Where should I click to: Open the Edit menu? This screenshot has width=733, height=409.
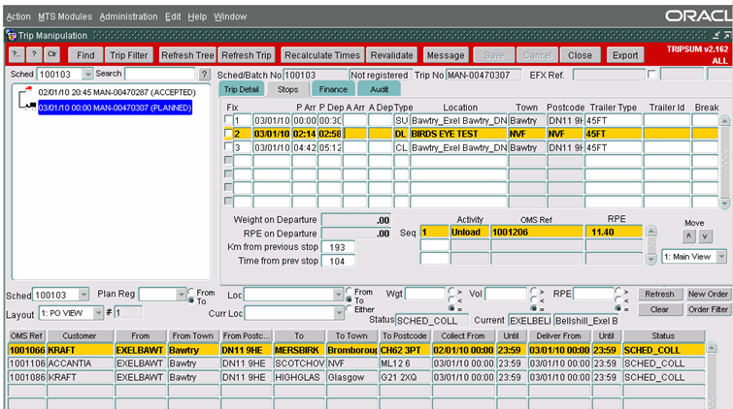point(173,16)
